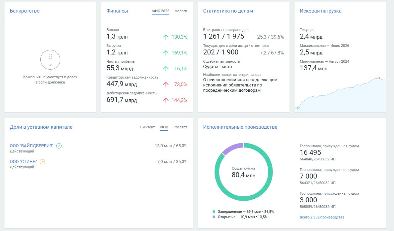The height and width of the screenshot is (231, 394).
Task: Click the green arrow next to Выручка 169,1%
Action: point(166,53)
